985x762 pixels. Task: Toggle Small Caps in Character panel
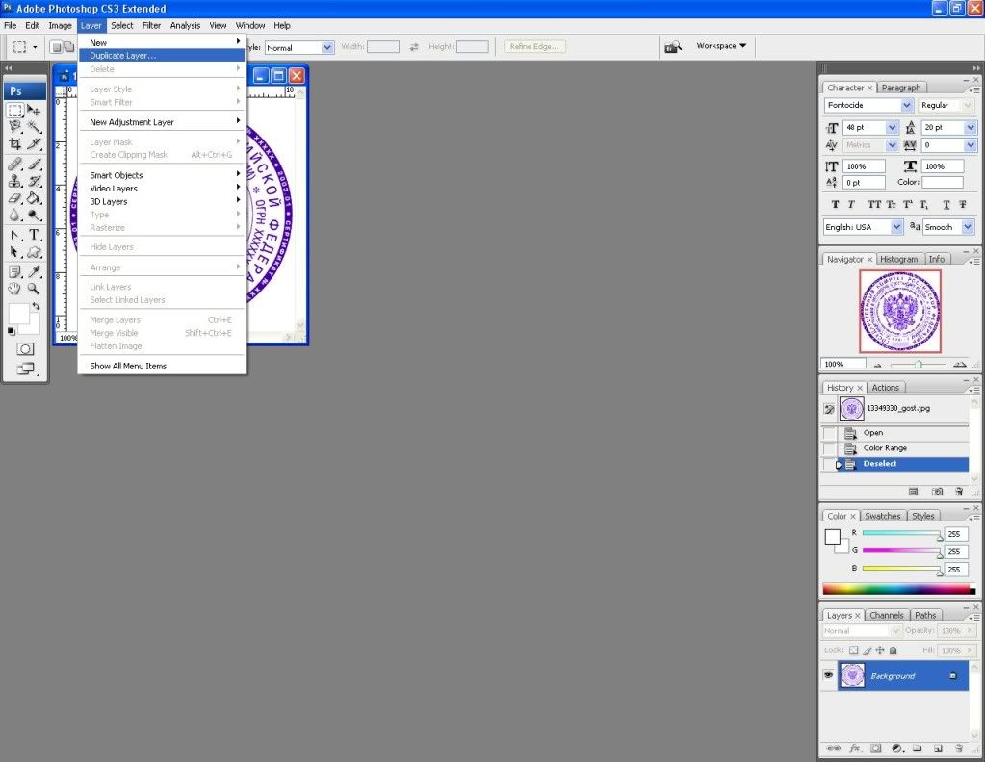891,204
